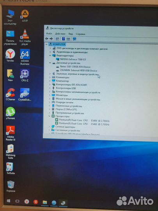158x211 pixels.
Task: Open the Windows Start button
Action: click(x=9, y=201)
